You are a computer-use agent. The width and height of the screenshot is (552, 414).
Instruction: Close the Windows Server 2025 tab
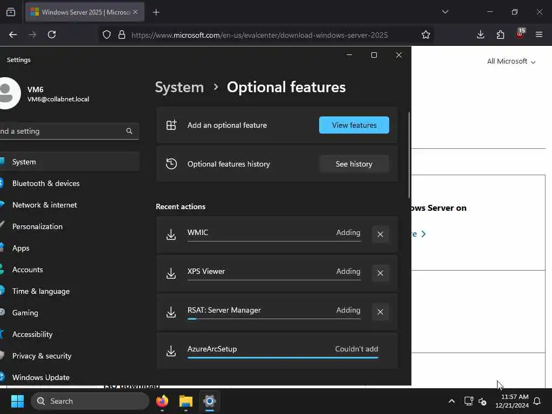click(135, 12)
